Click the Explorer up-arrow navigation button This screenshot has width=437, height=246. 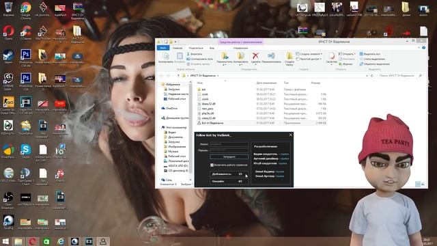pos(178,76)
